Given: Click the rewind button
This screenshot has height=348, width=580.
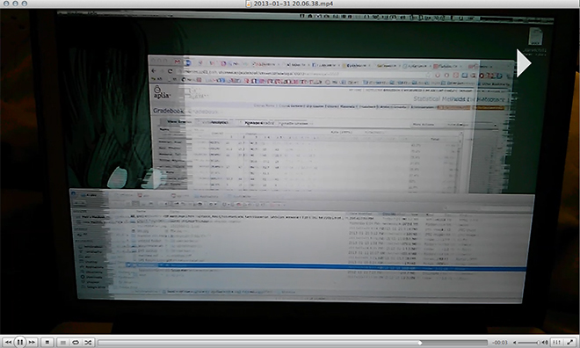Looking at the screenshot, I should pyautogui.click(x=8, y=342).
